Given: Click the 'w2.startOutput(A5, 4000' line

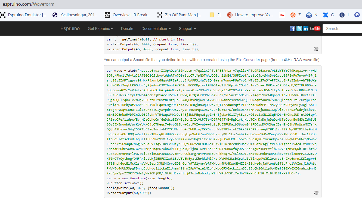Looking at the screenshot, I should coord(153,49).
